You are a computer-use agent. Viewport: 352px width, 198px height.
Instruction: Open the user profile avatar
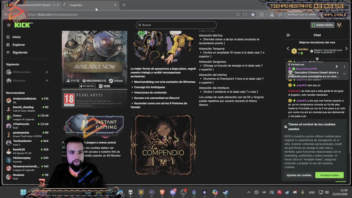(339, 25)
